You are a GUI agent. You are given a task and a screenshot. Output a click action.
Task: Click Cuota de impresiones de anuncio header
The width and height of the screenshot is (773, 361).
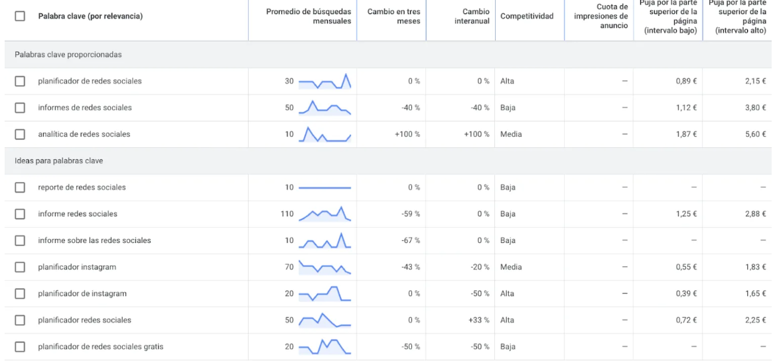[602, 17]
